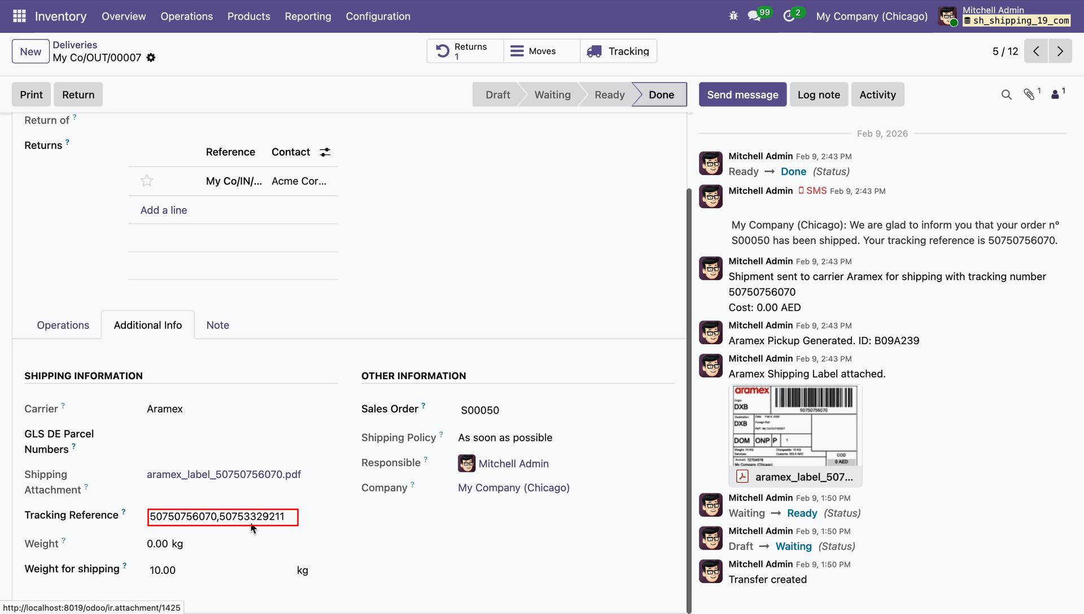Open the conversations chat icon
The height and width of the screenshot is (614, 1084).
754,16
